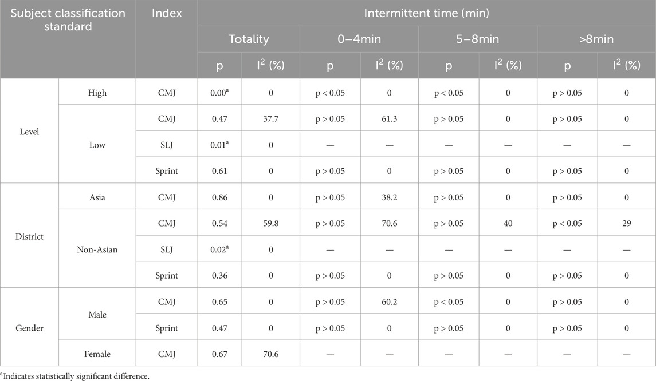The height and width of the screenshot is (381, 656).
Task: Select the "Totality" sub-header
Action: point(249,40)
